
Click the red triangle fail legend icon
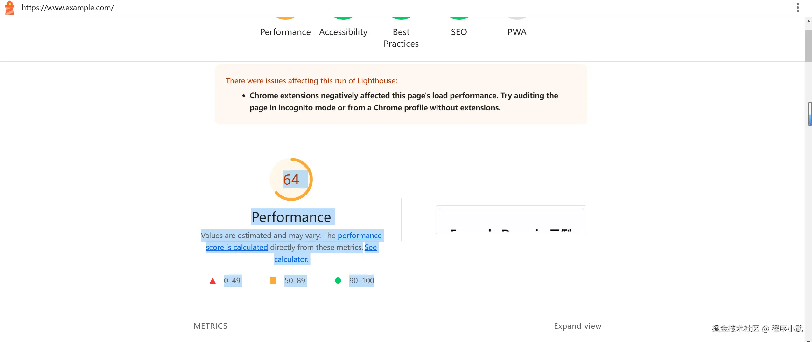(213, 281)
